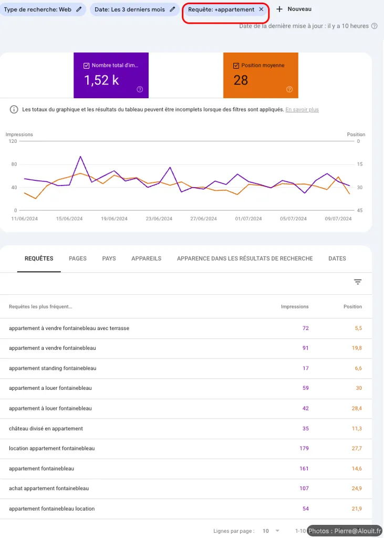Open the DATES tab
384x538 pixels.
[x=337, y=258]
